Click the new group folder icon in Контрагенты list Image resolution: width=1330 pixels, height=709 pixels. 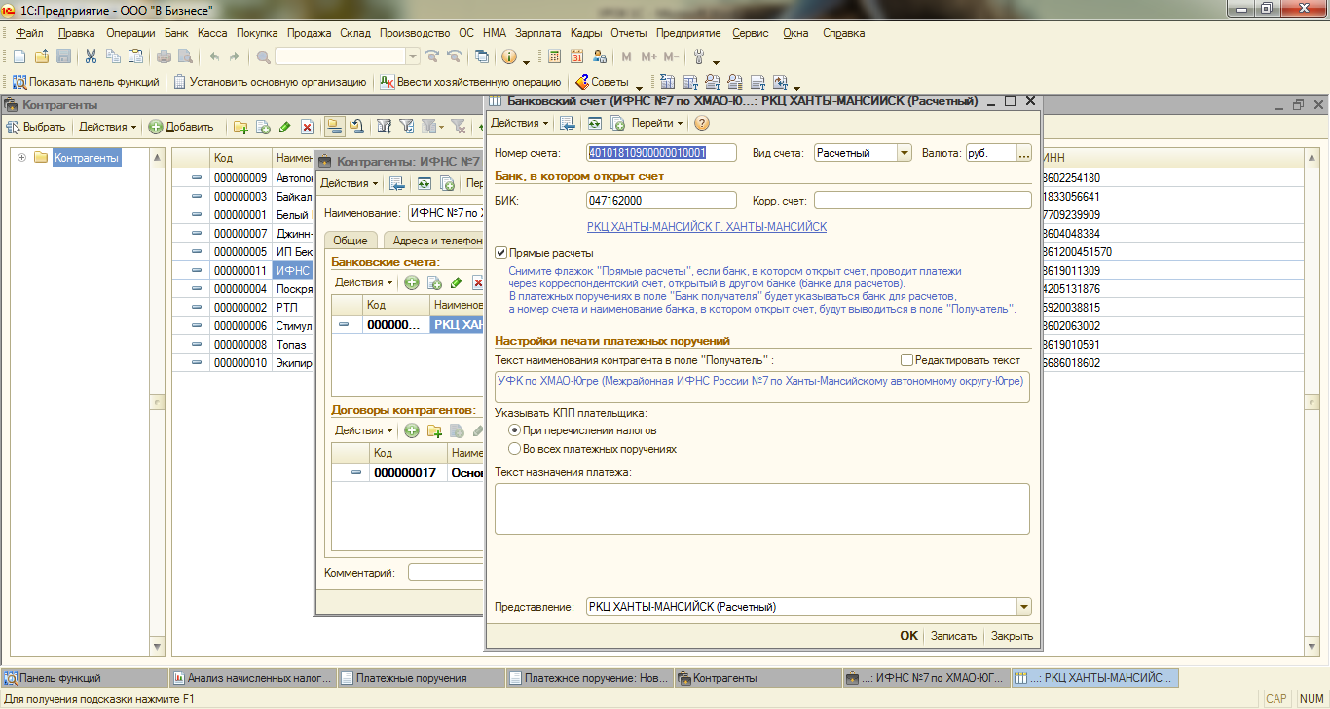[240, 127]
